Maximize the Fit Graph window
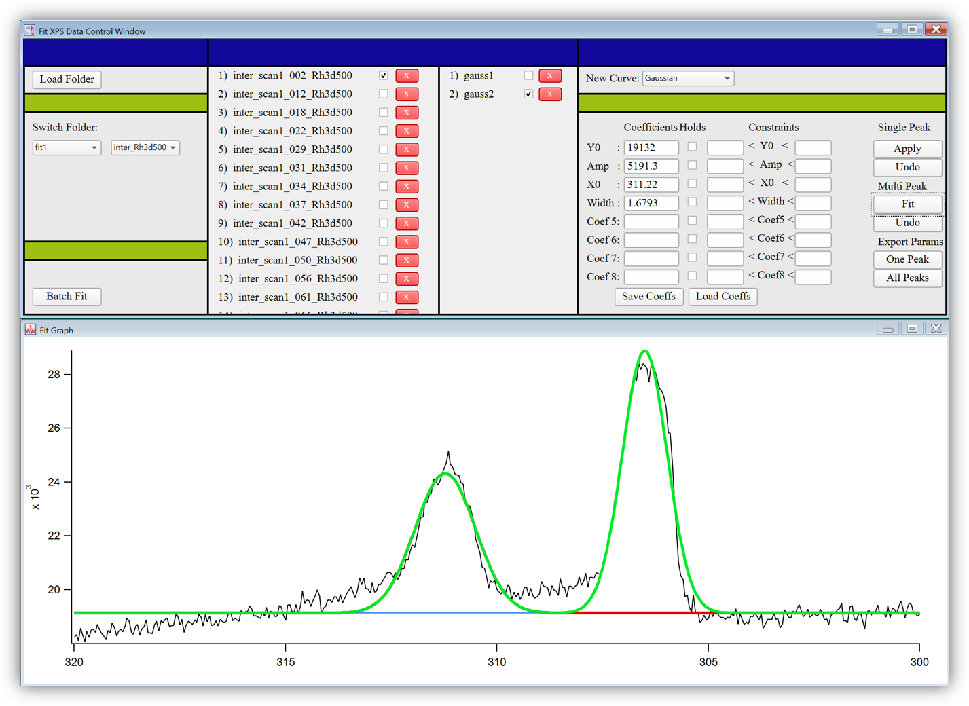Viewport: 969px width, 706px height. [911, 329]
